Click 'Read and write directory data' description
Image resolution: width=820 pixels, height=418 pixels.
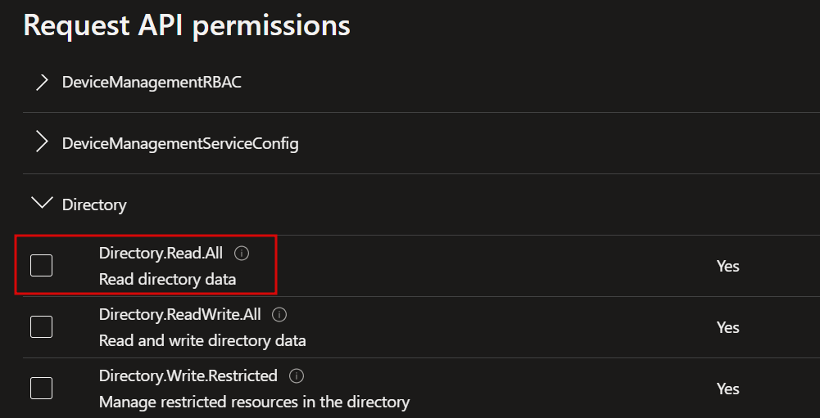(202, 340)
